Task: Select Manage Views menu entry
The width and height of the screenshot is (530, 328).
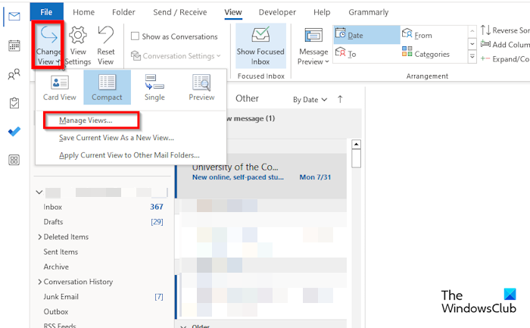Action: click(86, 120)
